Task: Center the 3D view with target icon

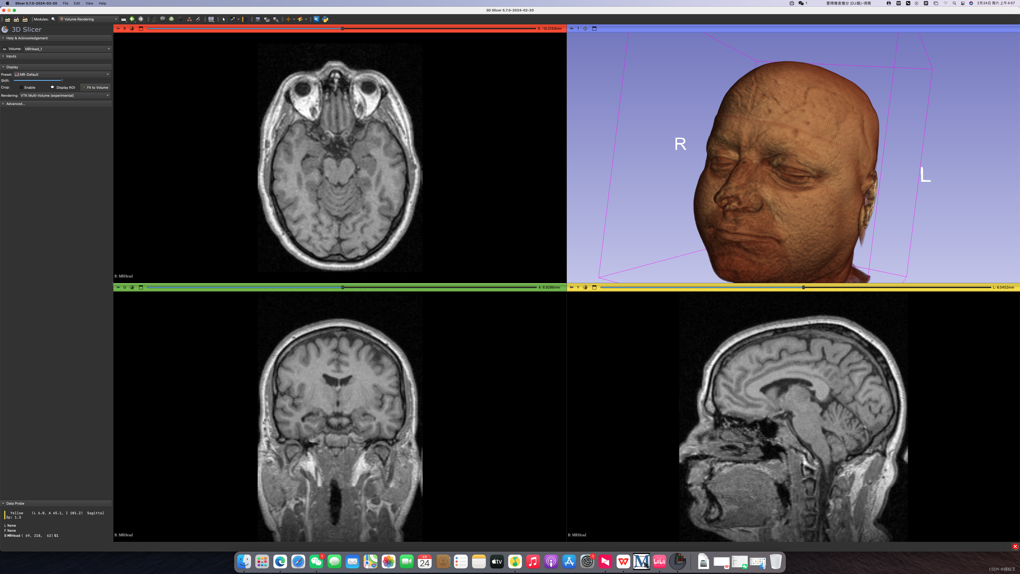Action: tap(585, 28)
